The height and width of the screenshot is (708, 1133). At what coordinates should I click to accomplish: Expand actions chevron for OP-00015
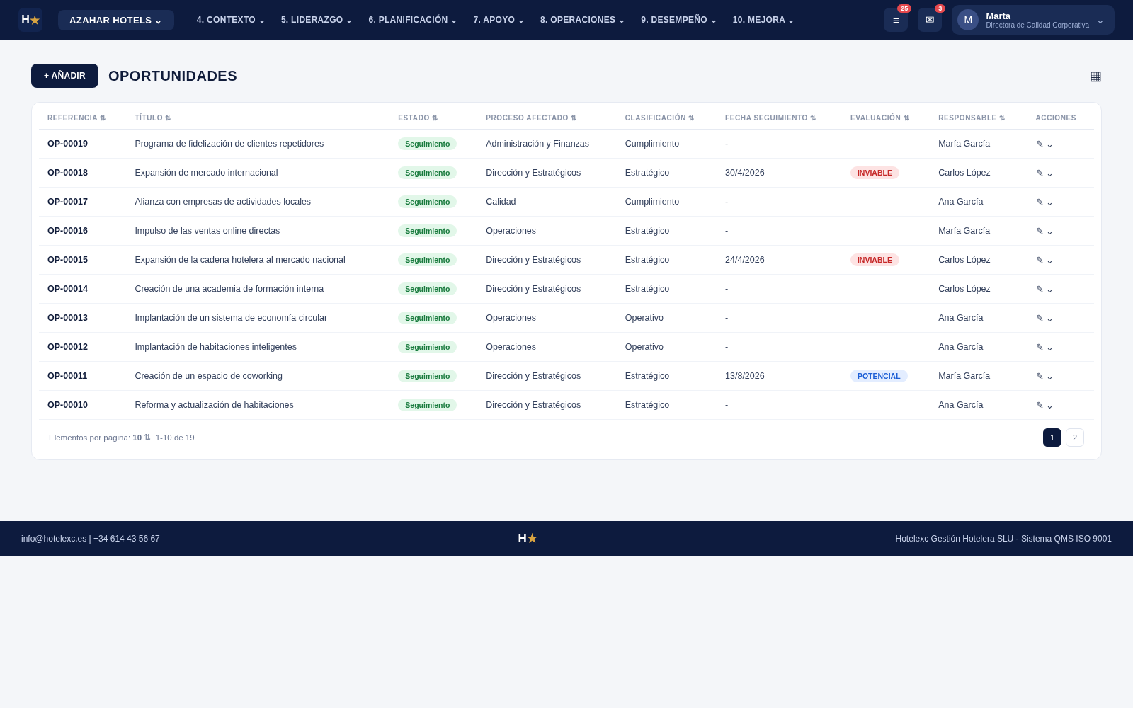tap(1050, 261)
